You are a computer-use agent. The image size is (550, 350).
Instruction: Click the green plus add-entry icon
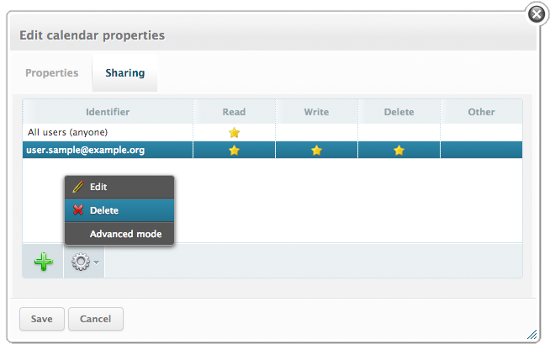coord(43,262)
